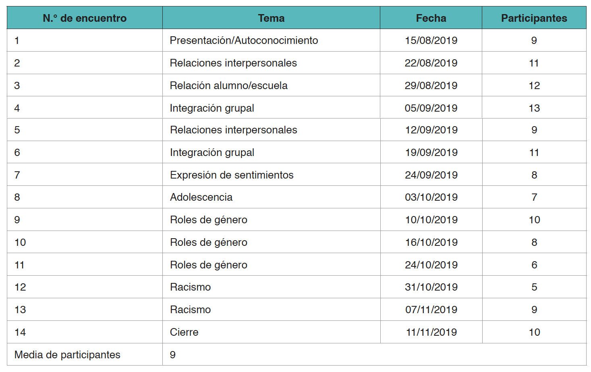The width and height of the screenshot is (591, 372).
Task: Select the date cell 22/08/2019
Action: pos(431,63)
